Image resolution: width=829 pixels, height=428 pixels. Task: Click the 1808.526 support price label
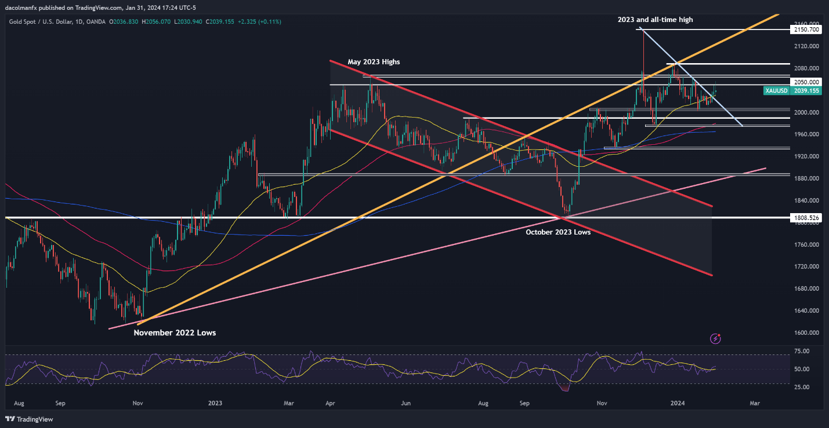806,218
